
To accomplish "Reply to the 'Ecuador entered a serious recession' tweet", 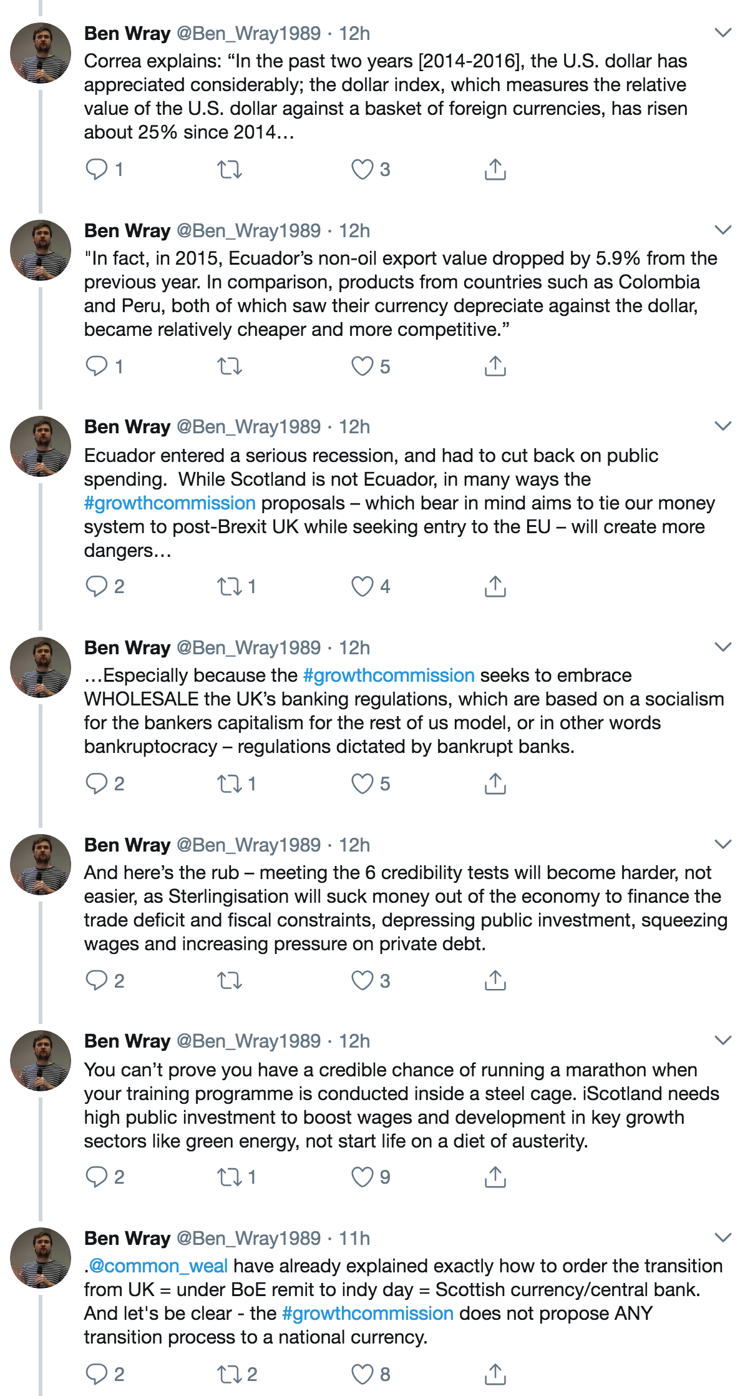I will coord(97,586).
